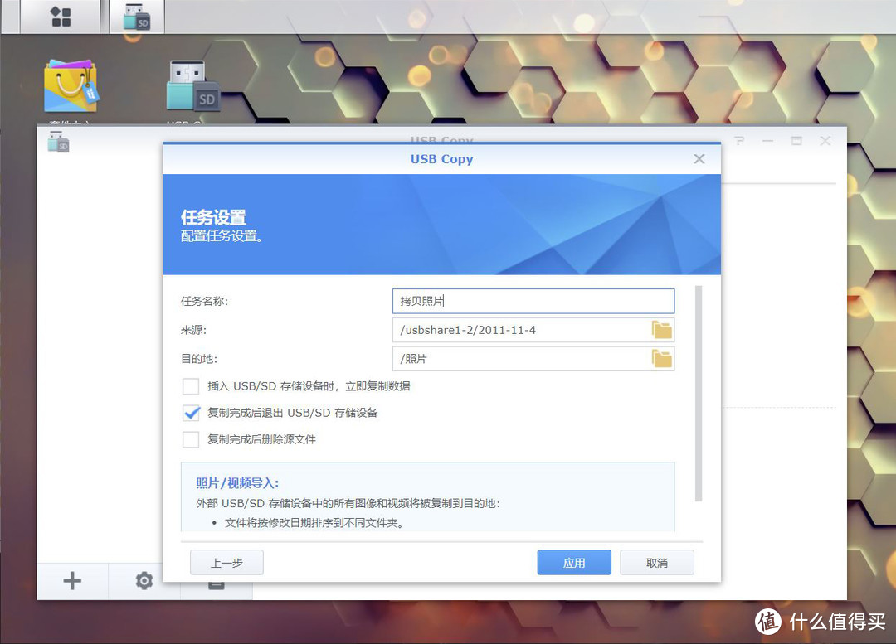896x644 pixels.
Task: Disable ejecting USB/SD after copy completes
Action: 191,412
